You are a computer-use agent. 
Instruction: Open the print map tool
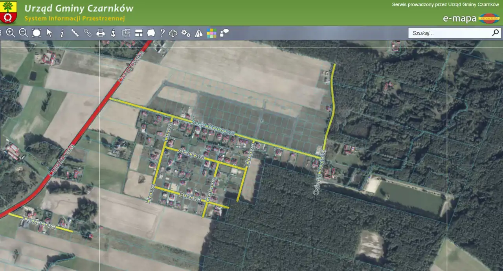[x=101, y=33]
